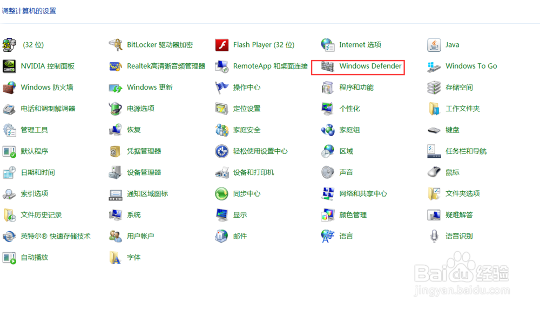The height and width of the screenshot is (309, 540).
Task: Open the 系统 link
Action: click(133, 215)
